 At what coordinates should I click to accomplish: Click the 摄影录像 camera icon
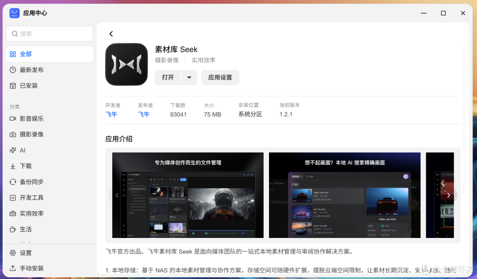[13, 134]
